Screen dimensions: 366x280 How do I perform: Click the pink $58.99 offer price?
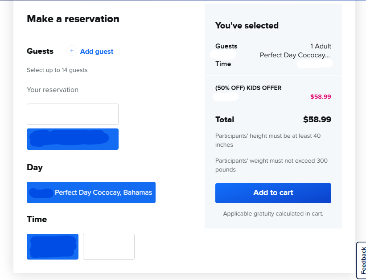[x=321, y=96]
